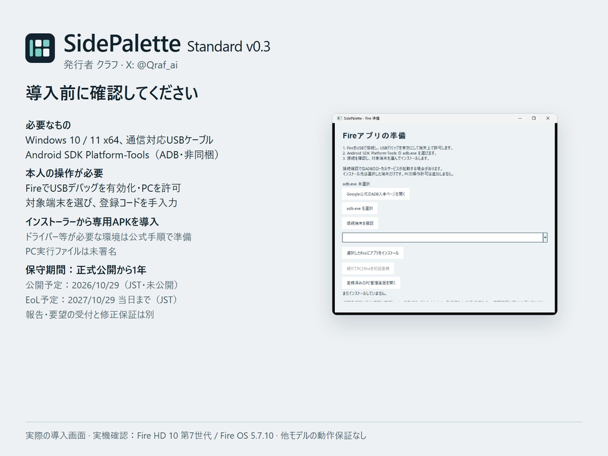Click '保守期間：正式公開から1年' section title
608x456 pixels.
(x=85, y=270)
